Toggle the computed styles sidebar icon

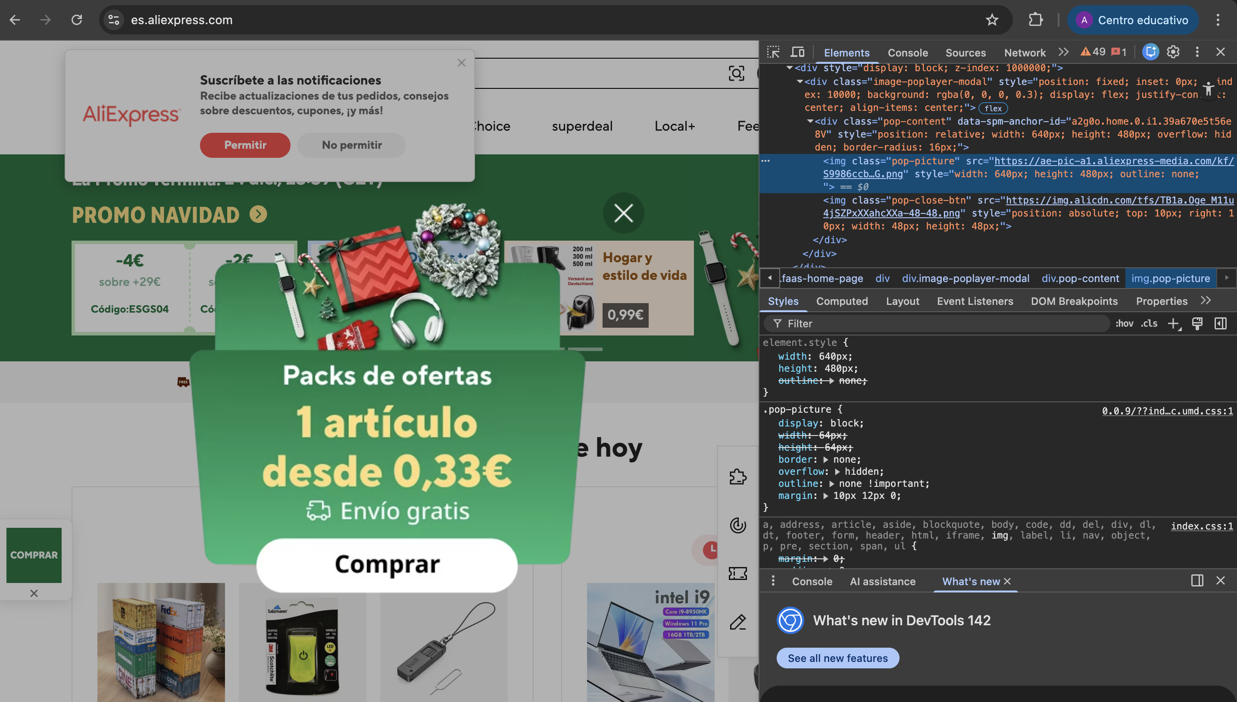1220,323
